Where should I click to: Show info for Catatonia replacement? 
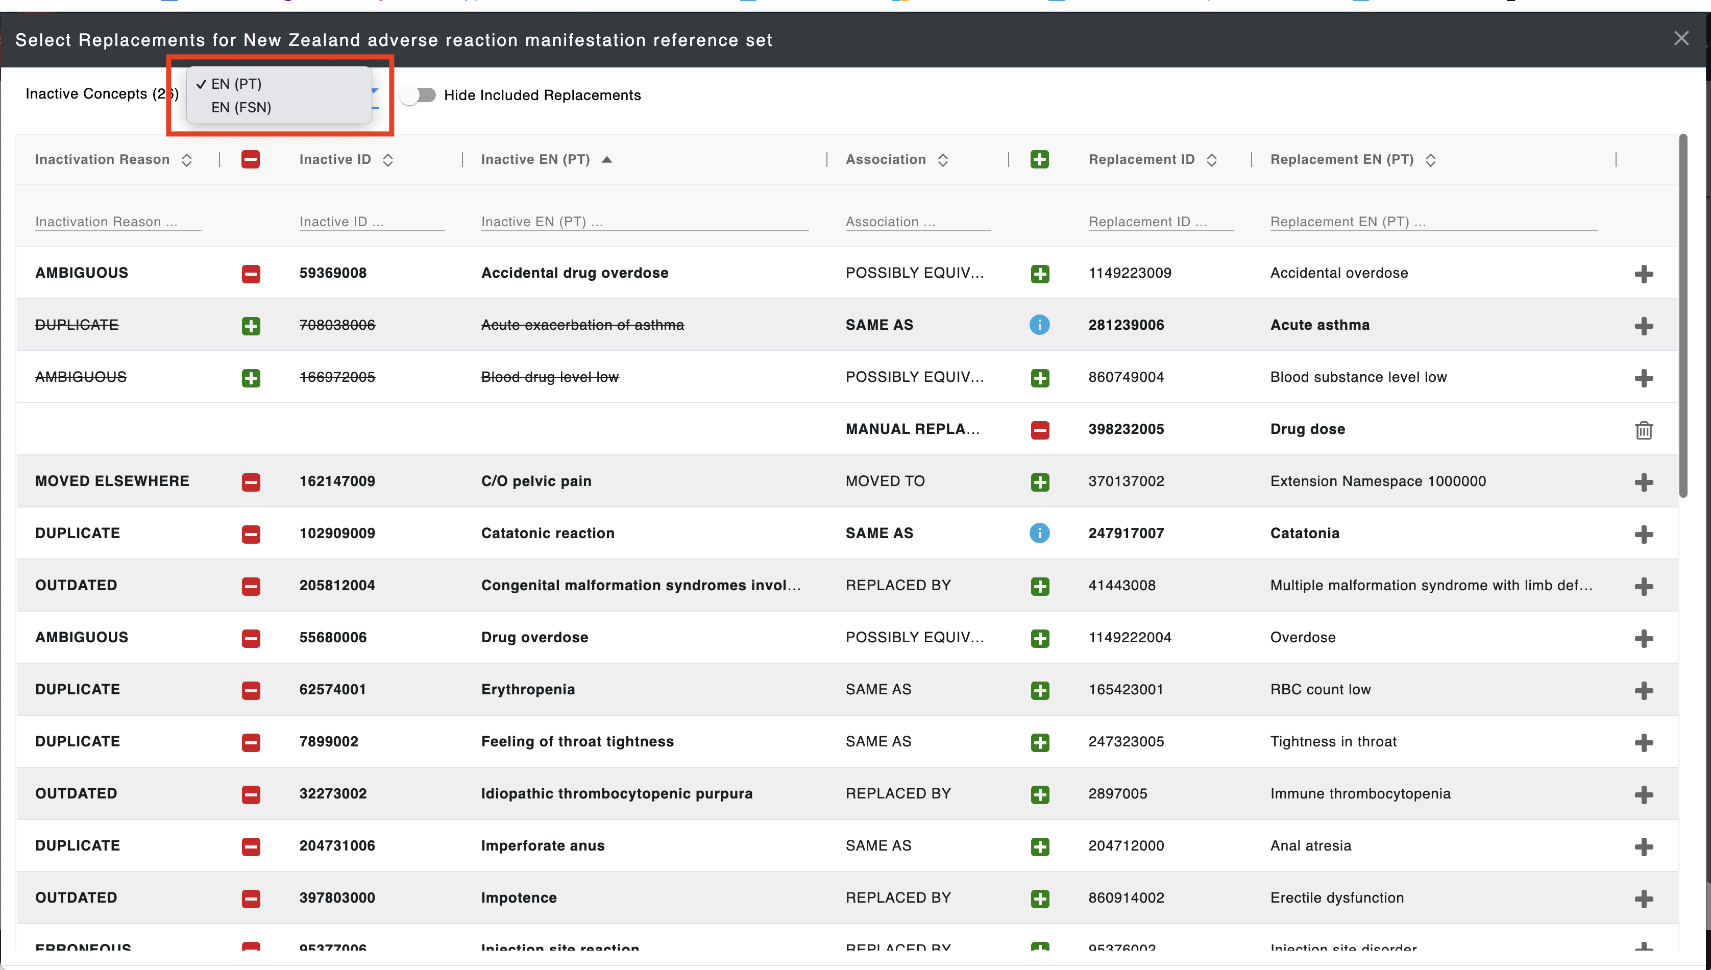(x=1040, y=533)
